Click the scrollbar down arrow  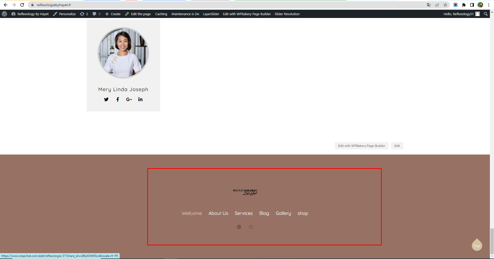tap(492, 256)
